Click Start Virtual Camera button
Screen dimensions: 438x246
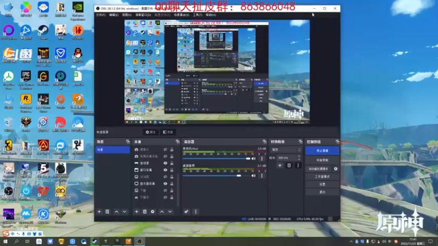click(319, 169)
